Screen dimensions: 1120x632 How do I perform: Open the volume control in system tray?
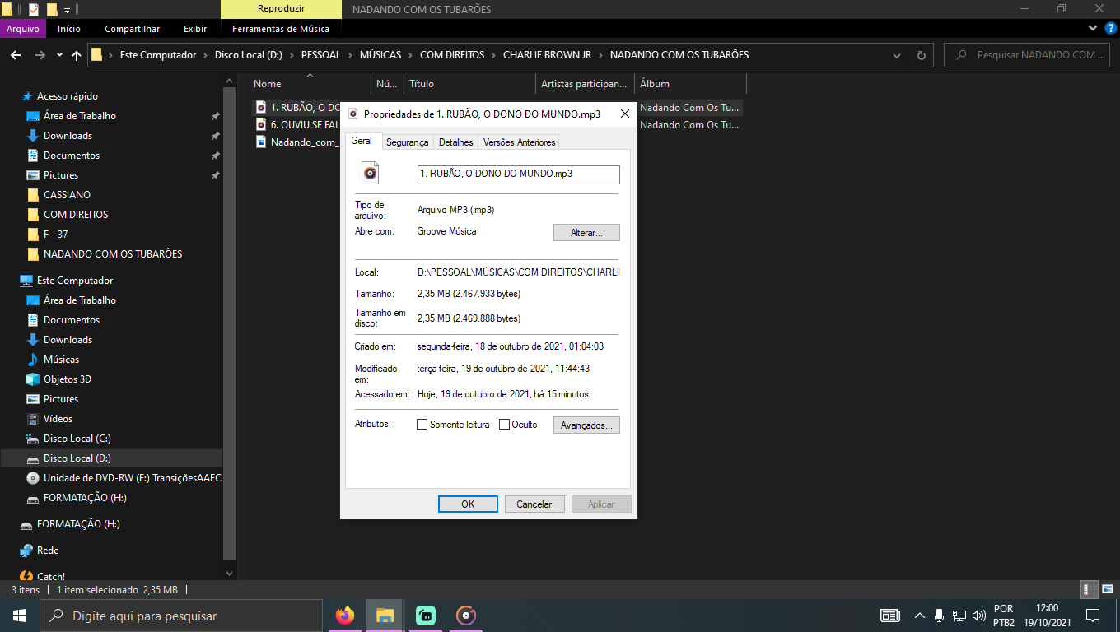click(979, 616)
